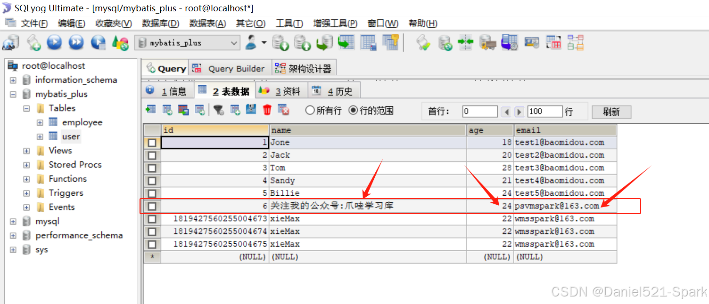
Task: Open the mybatis_plus database dropdown
Action: click(x=187, y=43)
